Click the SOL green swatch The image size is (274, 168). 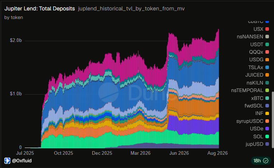(x=267, y=136)
